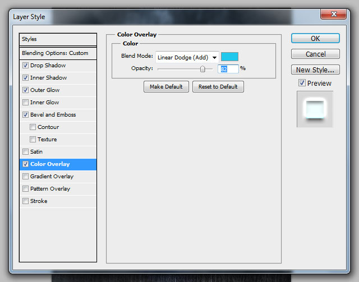Enable the Stroke checkbox
This screenshot has height=282, width=359.
coord(25,201)
